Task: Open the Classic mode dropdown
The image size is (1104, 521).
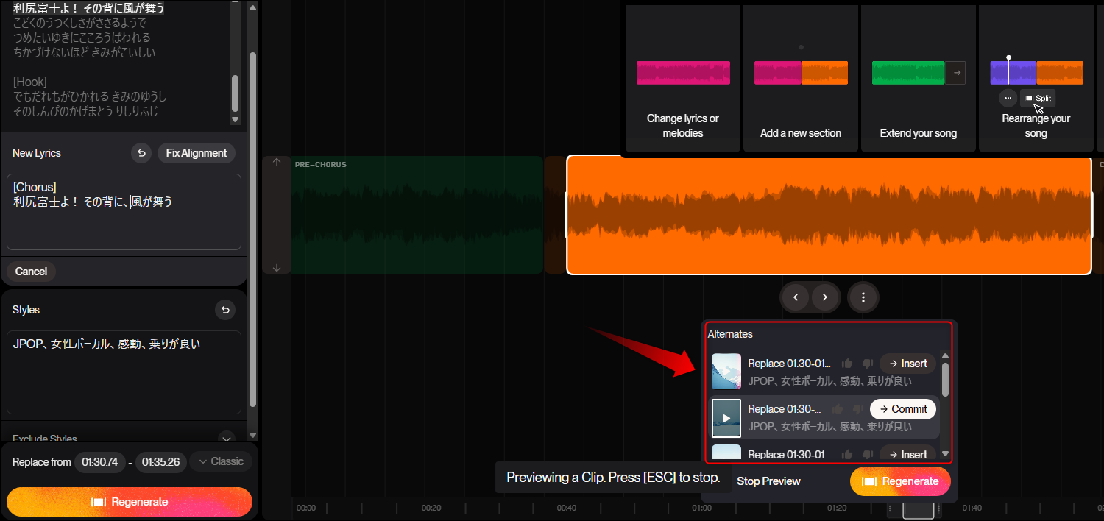Action: point(221,461)
